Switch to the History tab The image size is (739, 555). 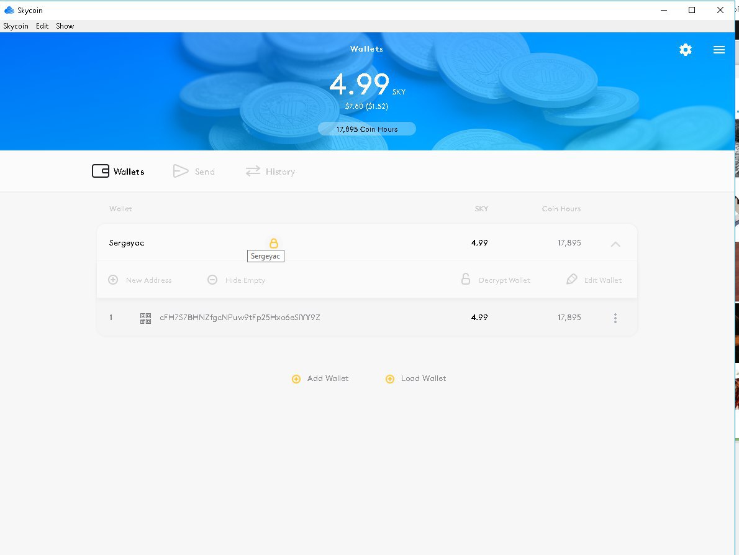[x=270, y=171]
